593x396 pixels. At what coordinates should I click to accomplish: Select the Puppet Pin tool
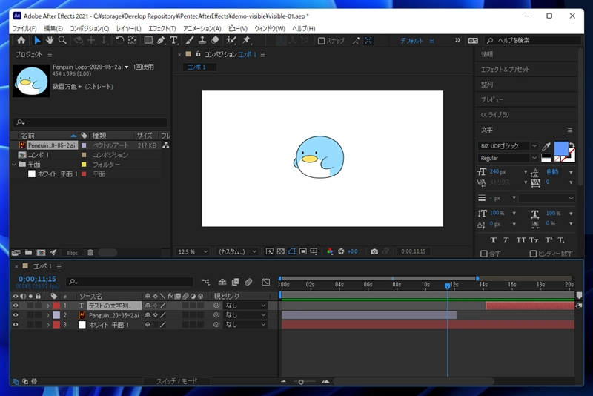coord(246,40)
